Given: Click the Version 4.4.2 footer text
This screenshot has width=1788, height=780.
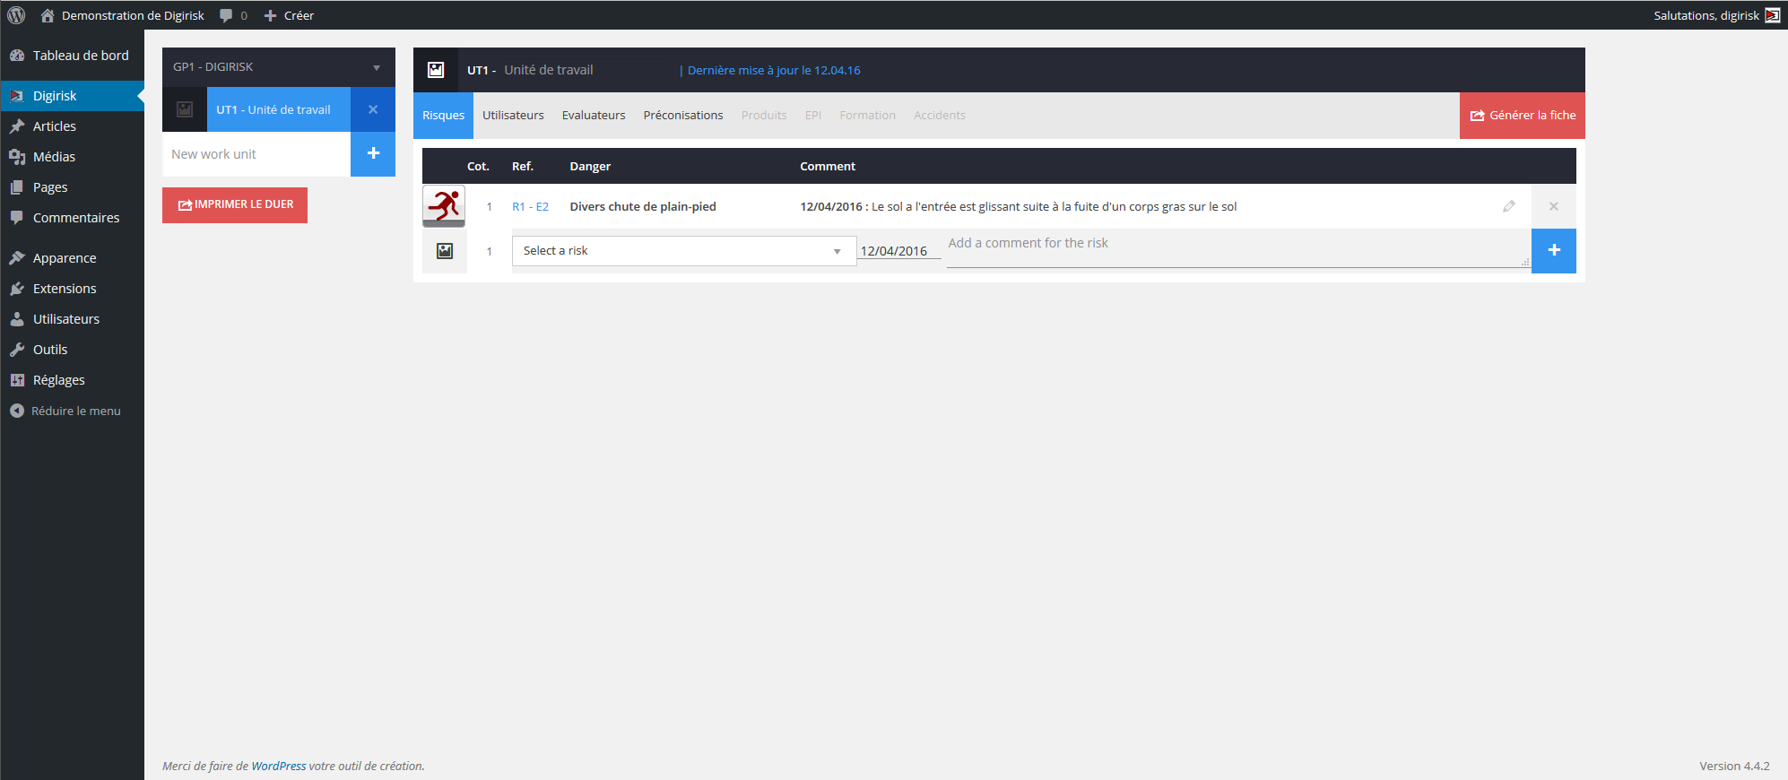Looking at the screenshot, I should point(1734,767).
